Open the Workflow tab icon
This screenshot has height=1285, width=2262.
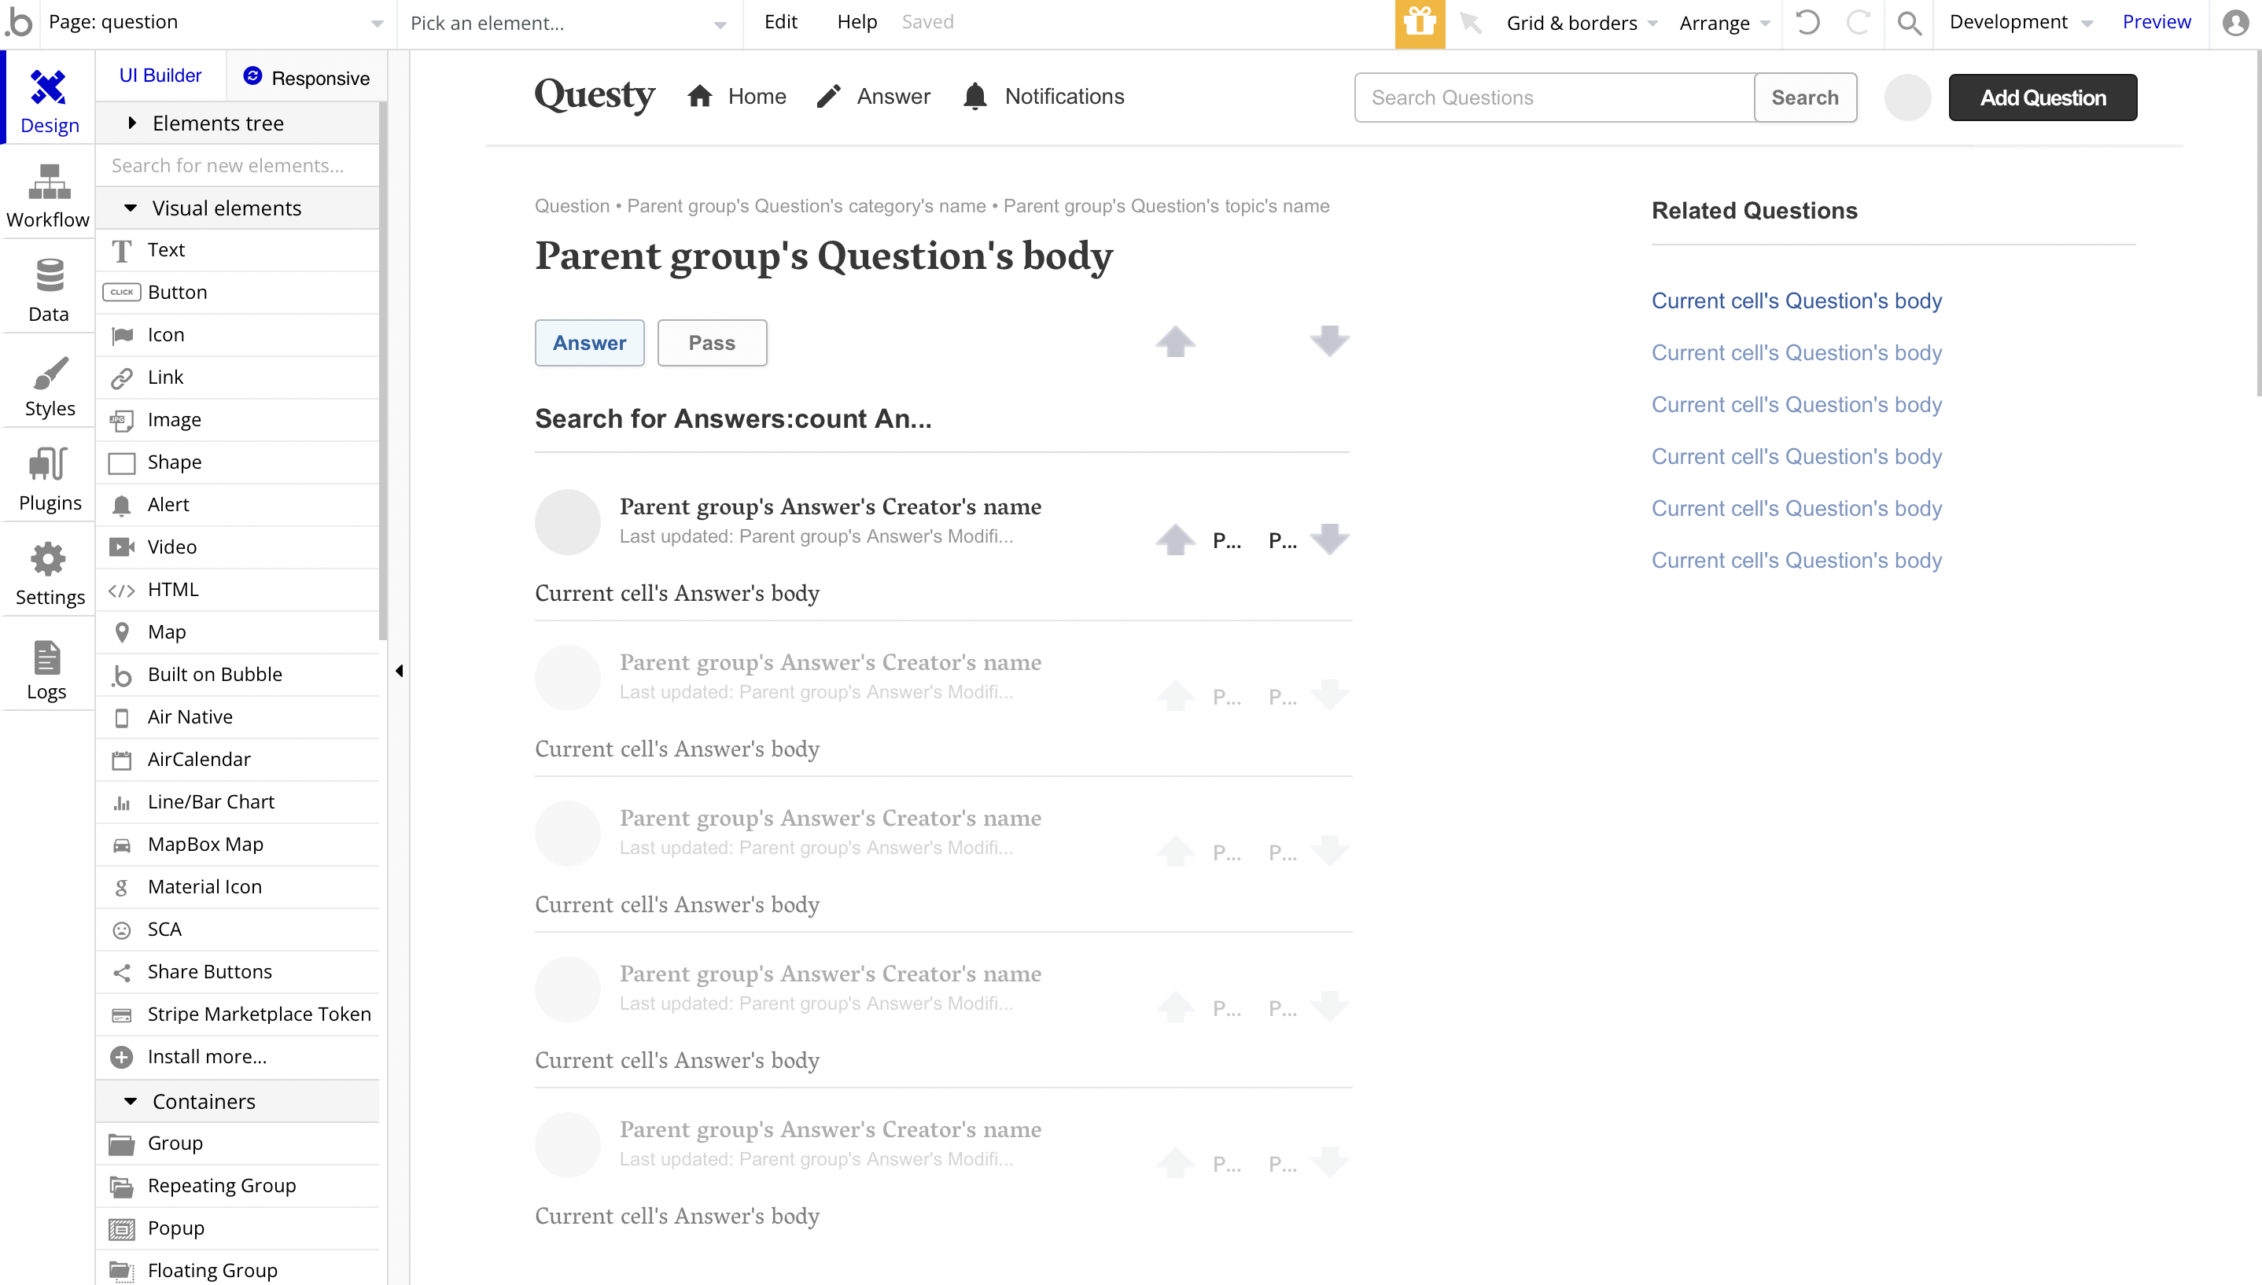pyautogui.click(x=49, y=196)
